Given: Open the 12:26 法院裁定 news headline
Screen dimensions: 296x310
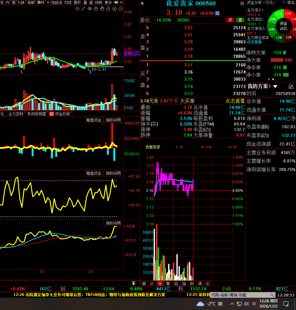Looking at the screenshot, I should pyautogui.click(x=89, y=295).
